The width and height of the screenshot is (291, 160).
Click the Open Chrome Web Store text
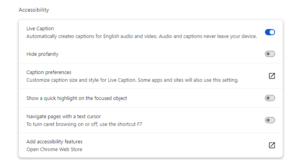[54, 149]
